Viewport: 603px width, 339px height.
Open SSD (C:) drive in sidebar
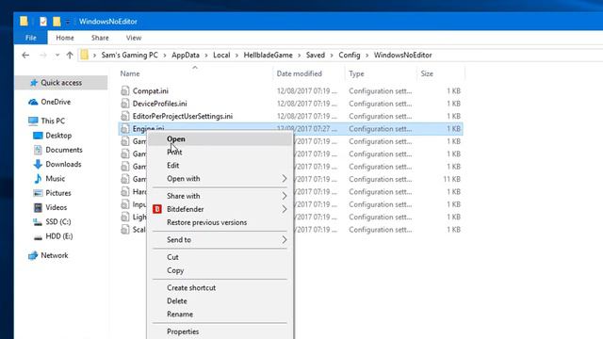[58, 222]
